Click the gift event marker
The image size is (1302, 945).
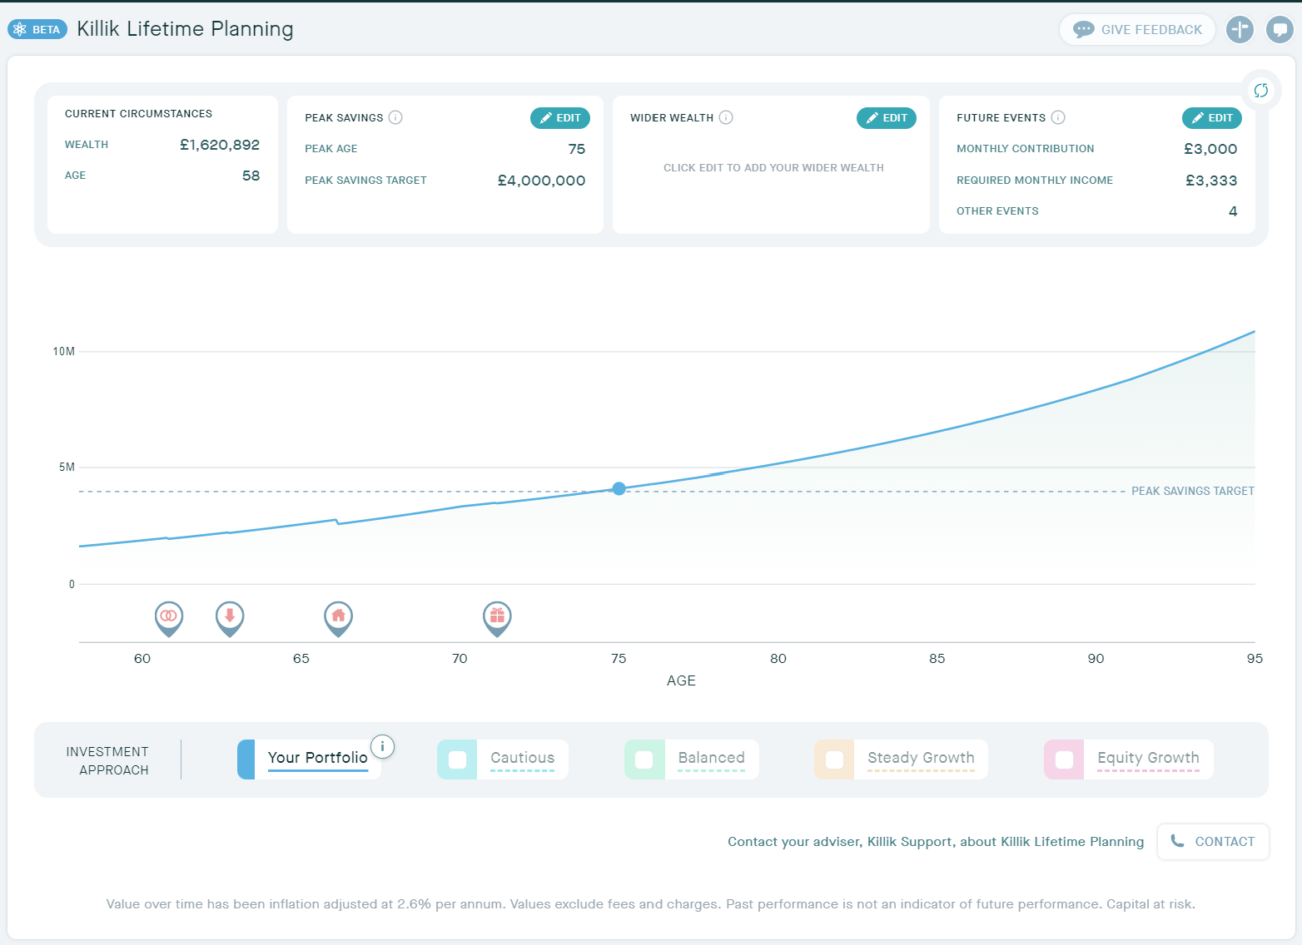(x=497, y=617)
